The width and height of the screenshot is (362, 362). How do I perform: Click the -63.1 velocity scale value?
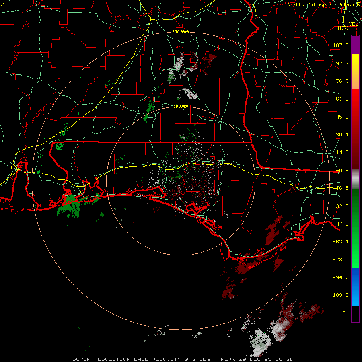coord(341,242)
